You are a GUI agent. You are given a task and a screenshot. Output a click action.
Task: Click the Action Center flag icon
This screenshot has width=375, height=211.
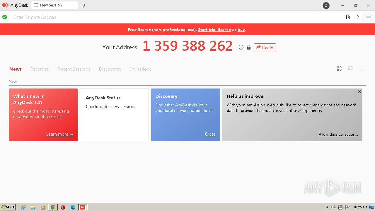(x=347, y=207)
